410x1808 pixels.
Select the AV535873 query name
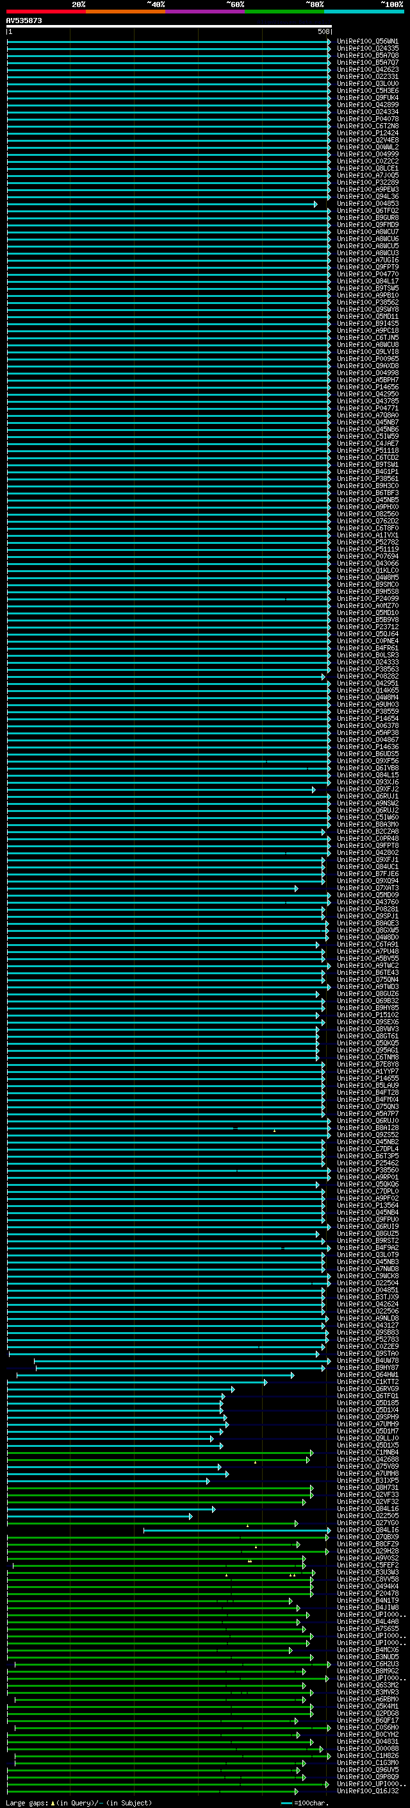pos(24,21)
